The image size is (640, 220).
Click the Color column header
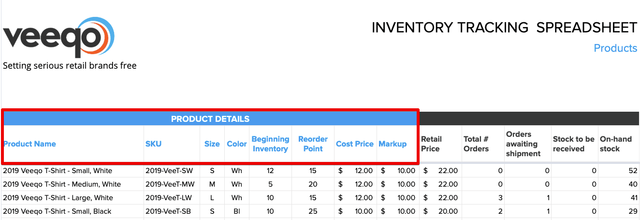[237, 144]
